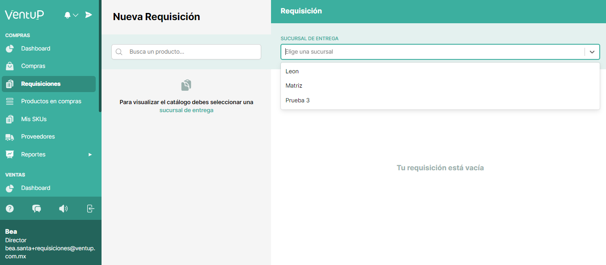Switch to the Requisiciones section
Image resolution: width=606 pixels, height=265 pixels.
coord(40,84)
